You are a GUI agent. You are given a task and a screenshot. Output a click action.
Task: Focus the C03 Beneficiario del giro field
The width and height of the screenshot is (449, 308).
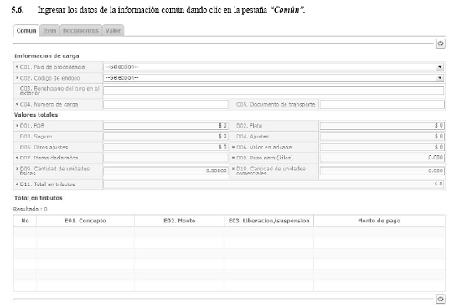pos(274,91)
